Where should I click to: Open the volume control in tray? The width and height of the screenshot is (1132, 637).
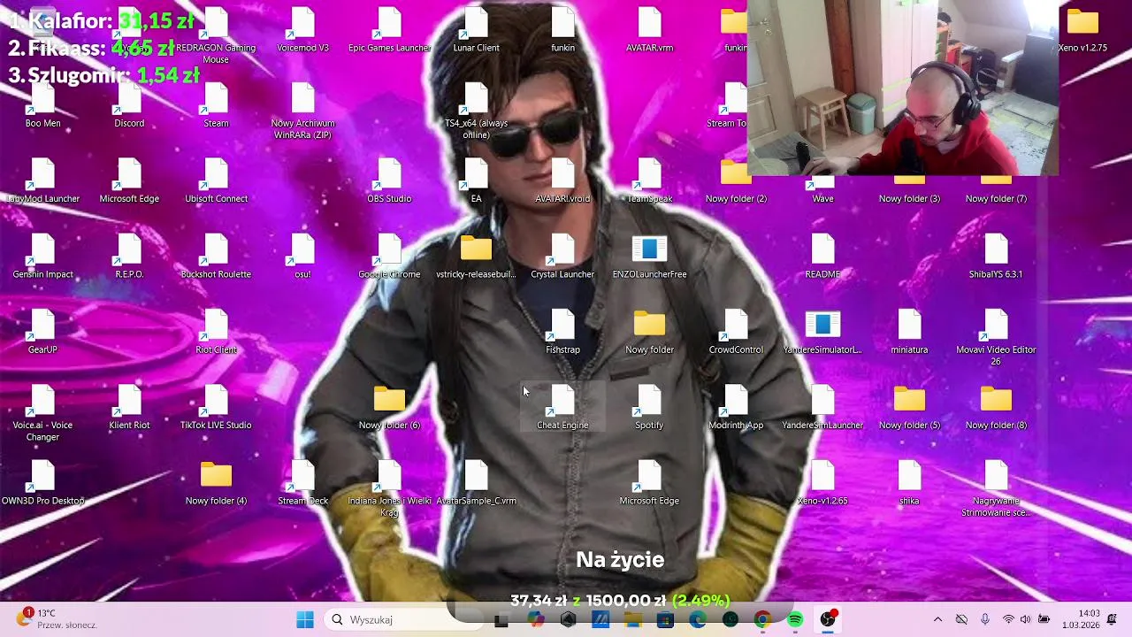(x=1026, y=619)
